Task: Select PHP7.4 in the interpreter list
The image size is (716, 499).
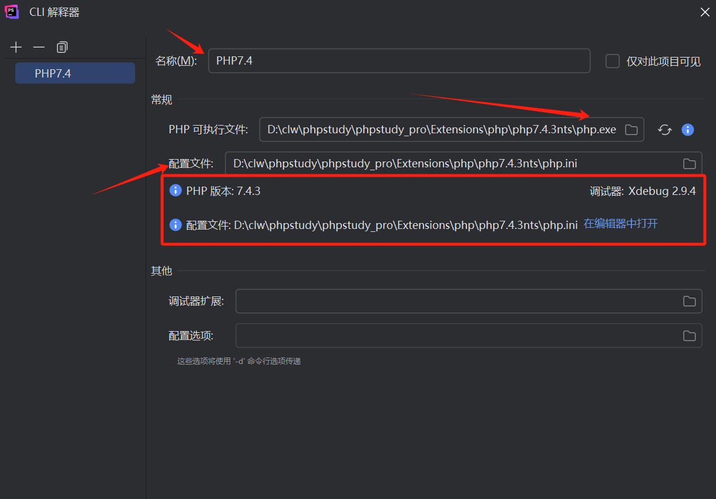Action: point(75,73)
